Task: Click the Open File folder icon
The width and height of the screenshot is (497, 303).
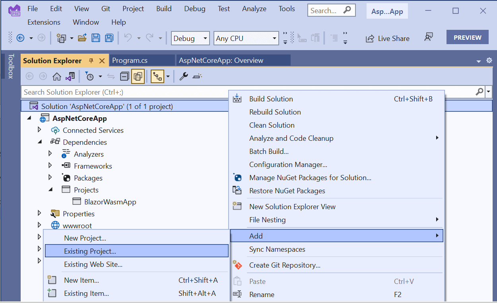Action: click(82, 38)
